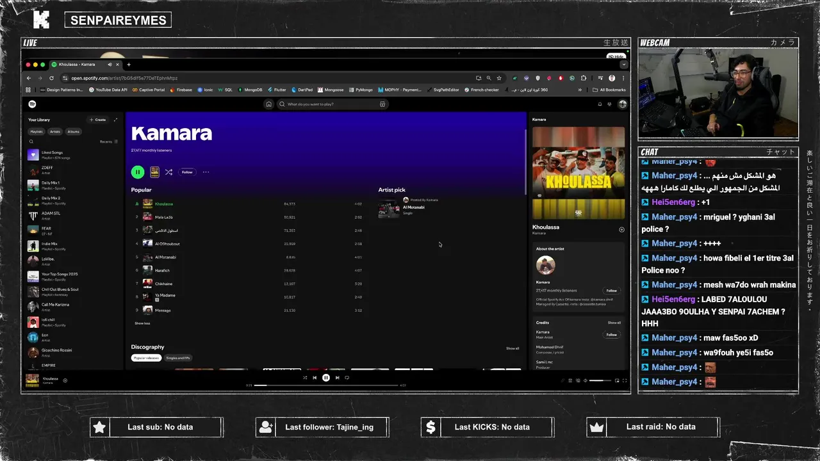Click the Khoulassa cover art in Now Playing panel
Screen dimensions: 820x461
tap(578, 173)
